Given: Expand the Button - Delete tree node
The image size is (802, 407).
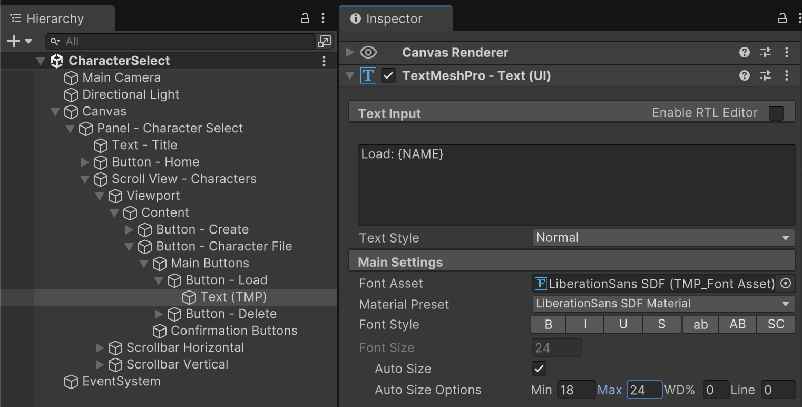Looking at the screenshot, I should point(159,314).
